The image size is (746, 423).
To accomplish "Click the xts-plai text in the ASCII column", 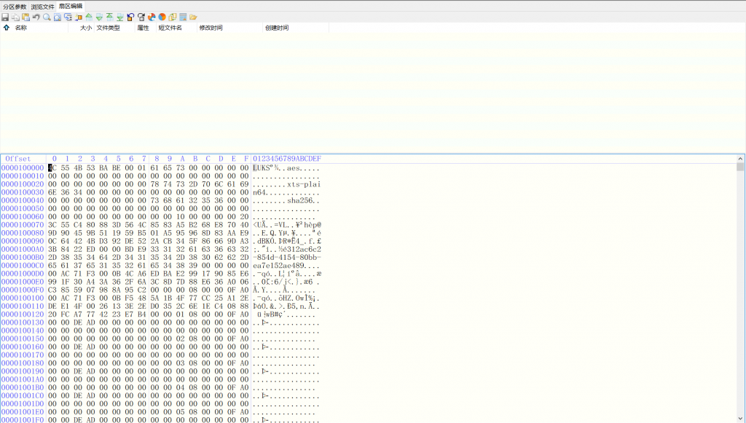I will click(304, 184).
